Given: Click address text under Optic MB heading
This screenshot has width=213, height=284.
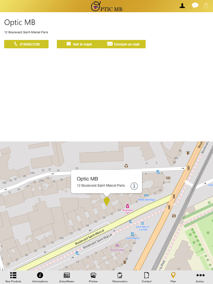Looking at the screenshot, I should (x=26, y=32).
